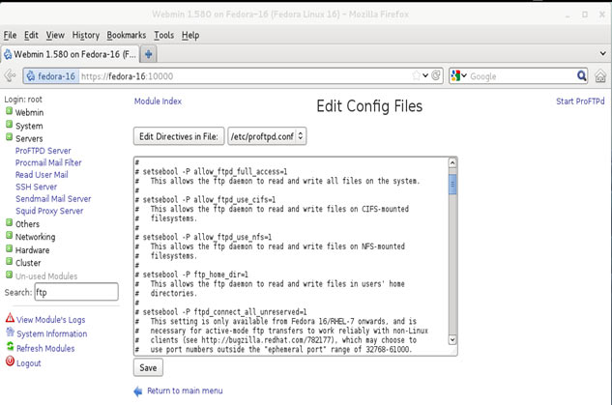
Task: Expand the Others category icon
Action: coord(9,222)
